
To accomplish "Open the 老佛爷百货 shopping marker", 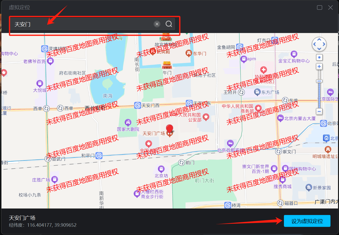I will [50, 61].
